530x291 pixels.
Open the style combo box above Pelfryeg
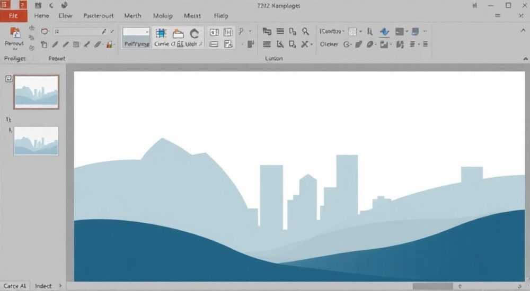(x=136, y=32)
